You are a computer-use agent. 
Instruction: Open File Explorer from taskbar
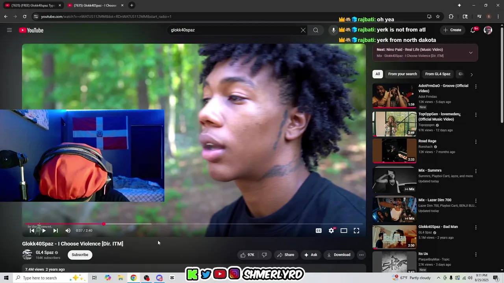[120, 278]
